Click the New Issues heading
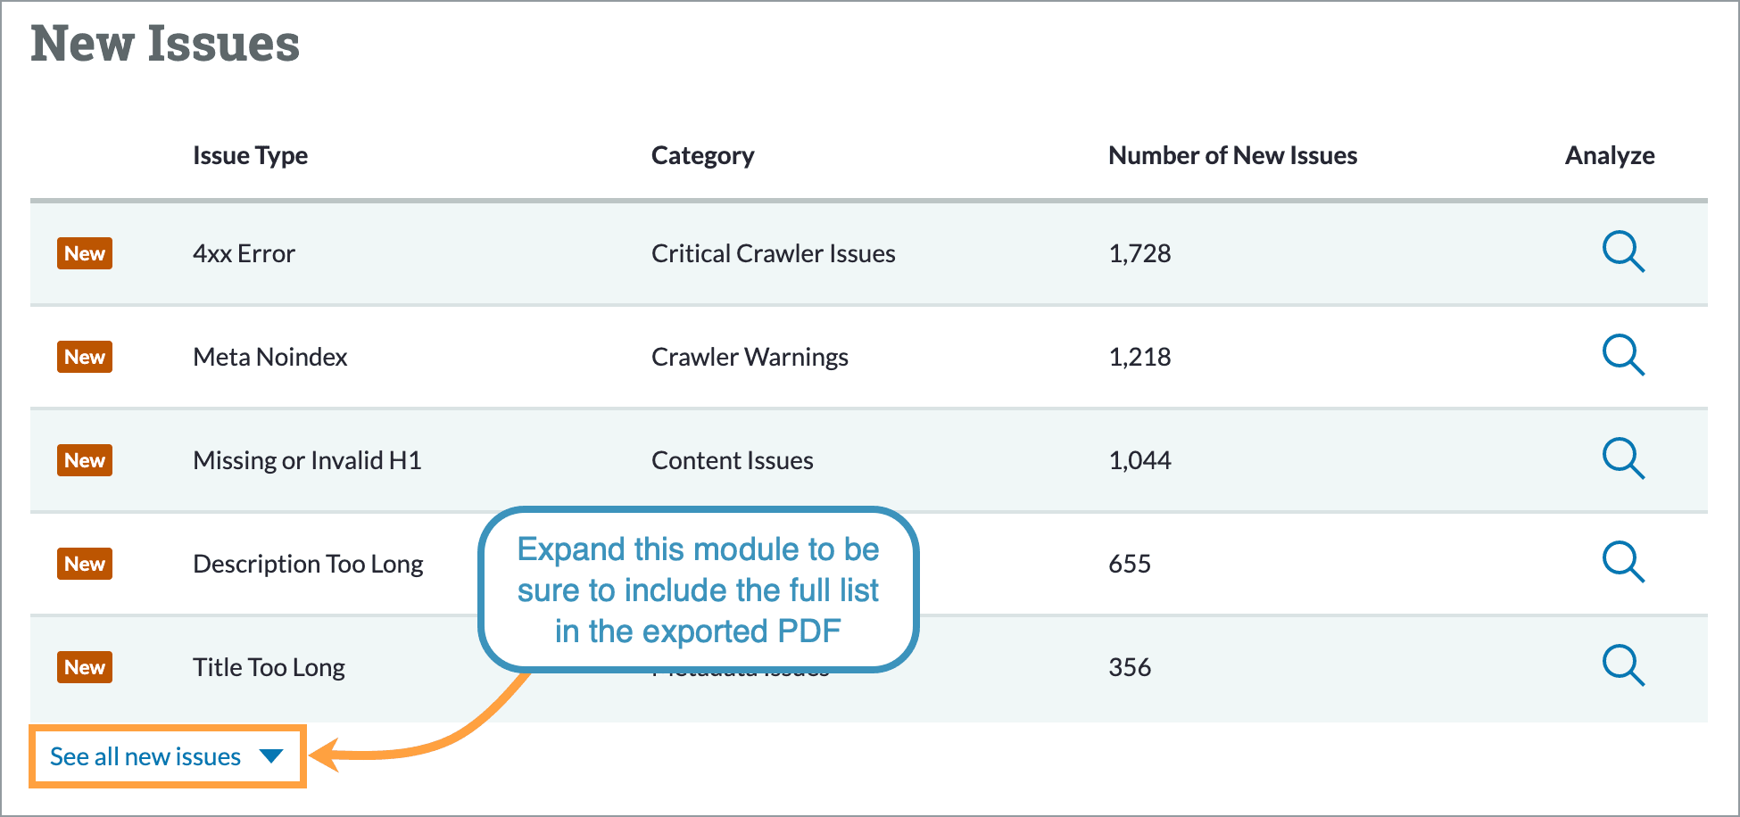 click(165, 45)
